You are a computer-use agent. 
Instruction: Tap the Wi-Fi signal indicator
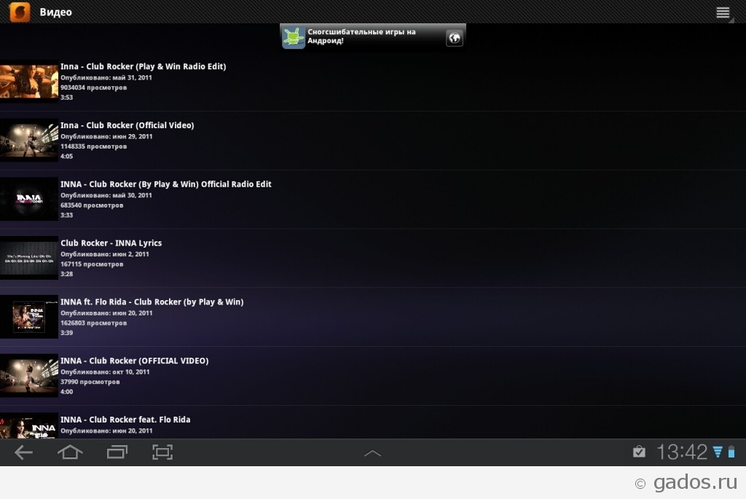click(x=718, y=452)
